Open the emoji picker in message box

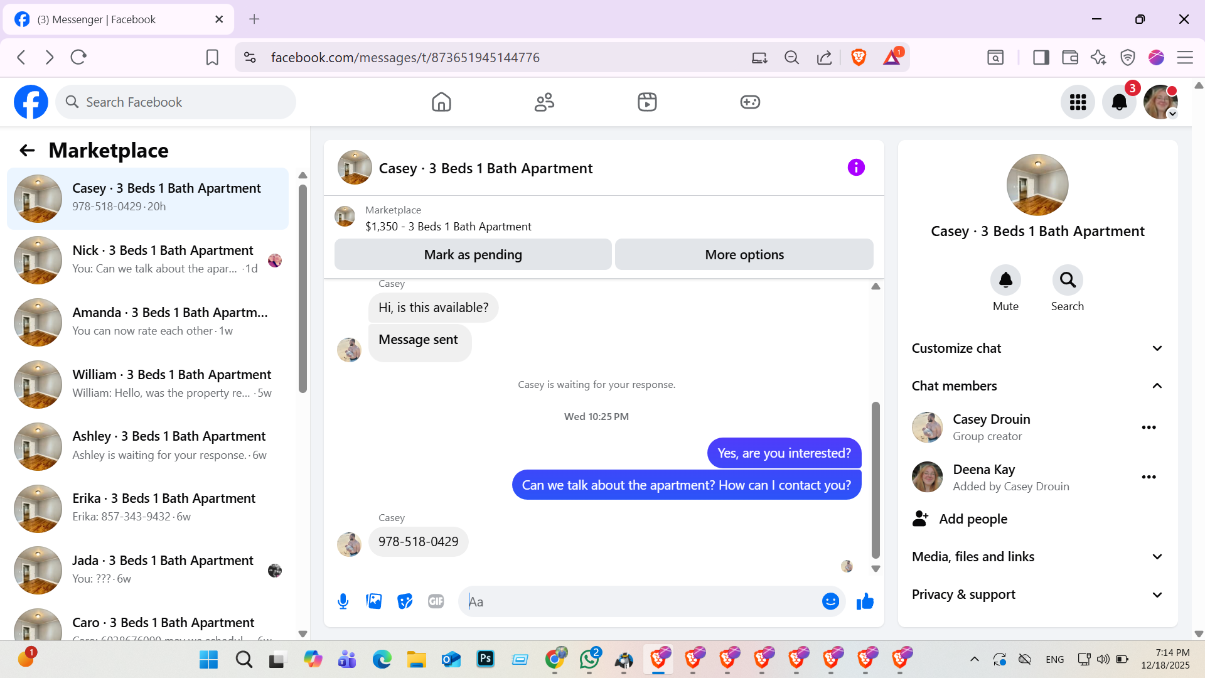830,601
